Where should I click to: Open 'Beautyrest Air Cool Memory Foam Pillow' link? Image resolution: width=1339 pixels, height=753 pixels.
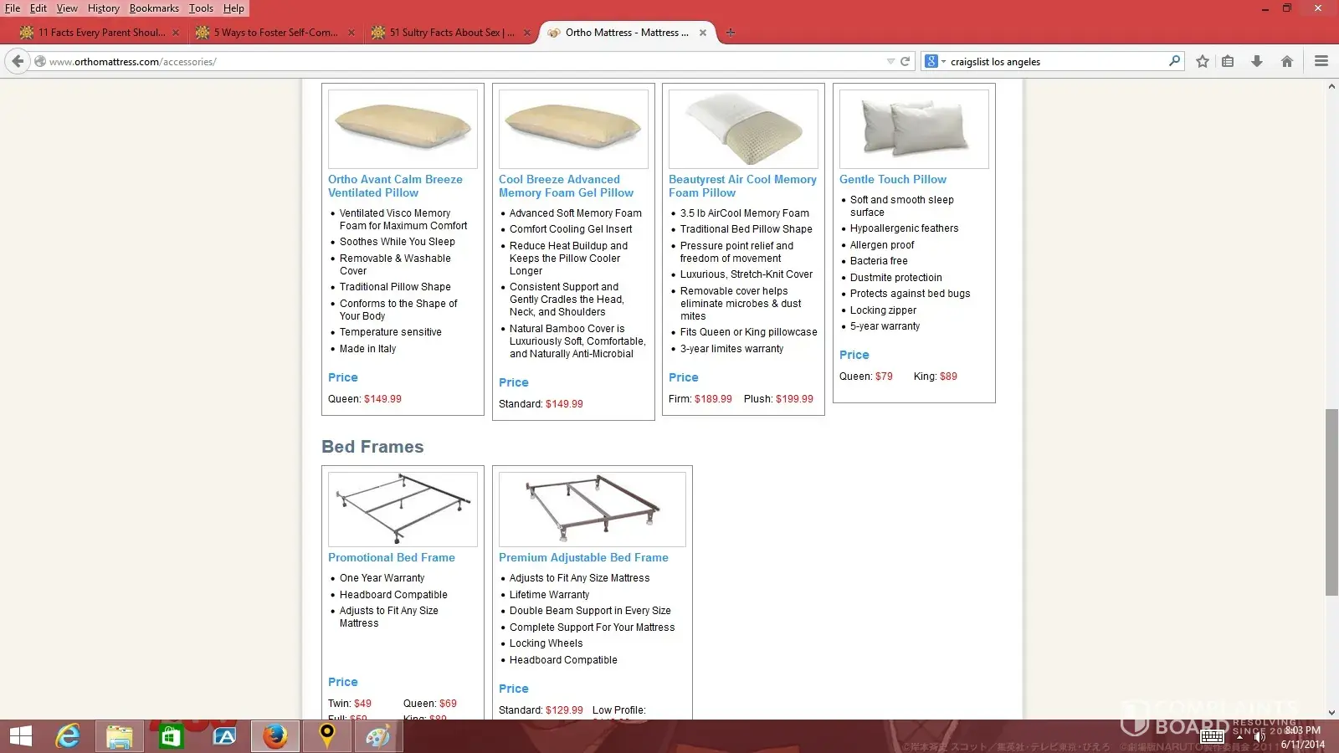pyautogui.click(x=742, y=186)
